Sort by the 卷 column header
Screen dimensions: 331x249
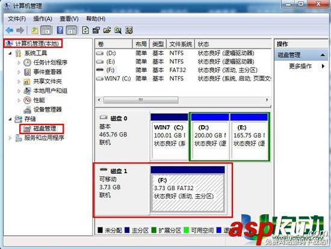114,44
